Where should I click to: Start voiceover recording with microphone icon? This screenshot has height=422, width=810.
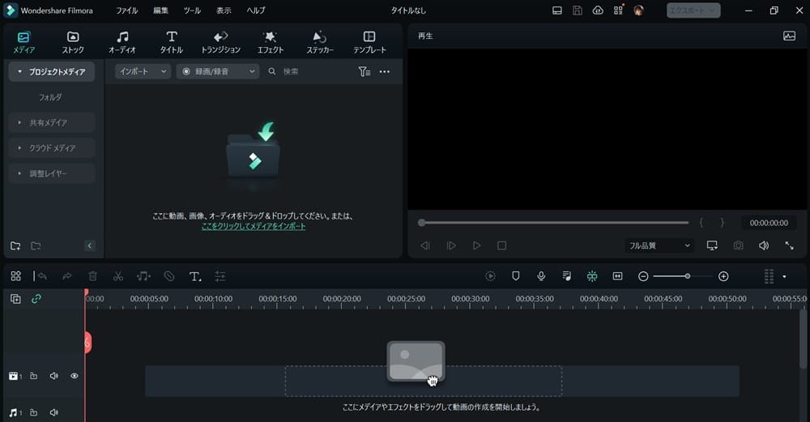(x=541, y=276)
